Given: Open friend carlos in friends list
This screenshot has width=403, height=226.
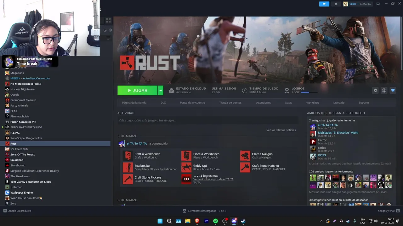Looking at the screenshot, I should point(322,148).
